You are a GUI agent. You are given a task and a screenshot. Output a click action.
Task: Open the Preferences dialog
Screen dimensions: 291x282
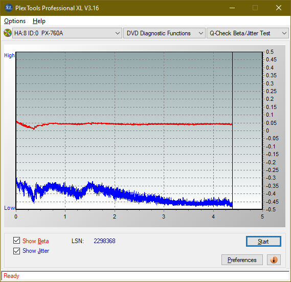click(242, 259)
